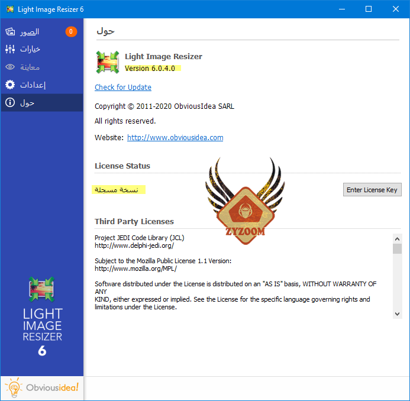Viewport: 410px width, 401px height.
Task: Click the options sliders icon in the sidebar
Action: [x=10, y=49]
